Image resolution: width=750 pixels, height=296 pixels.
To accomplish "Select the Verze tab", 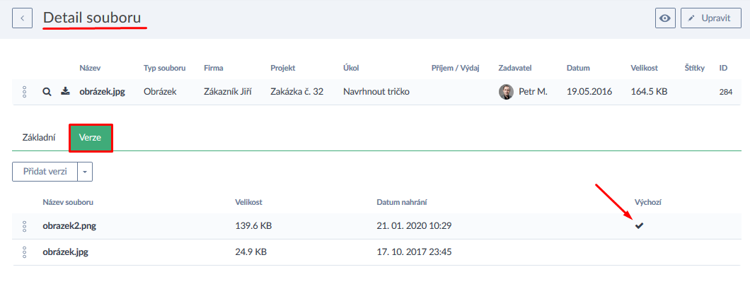I will click(91, 138).
